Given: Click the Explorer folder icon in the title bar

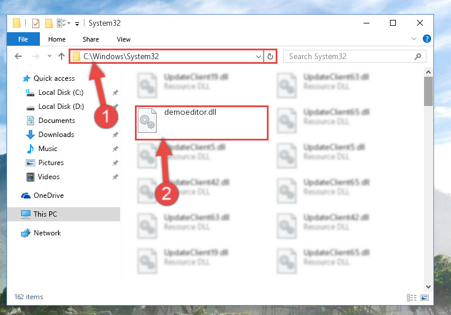Looking at the screenshot, I should pos(16,23).
